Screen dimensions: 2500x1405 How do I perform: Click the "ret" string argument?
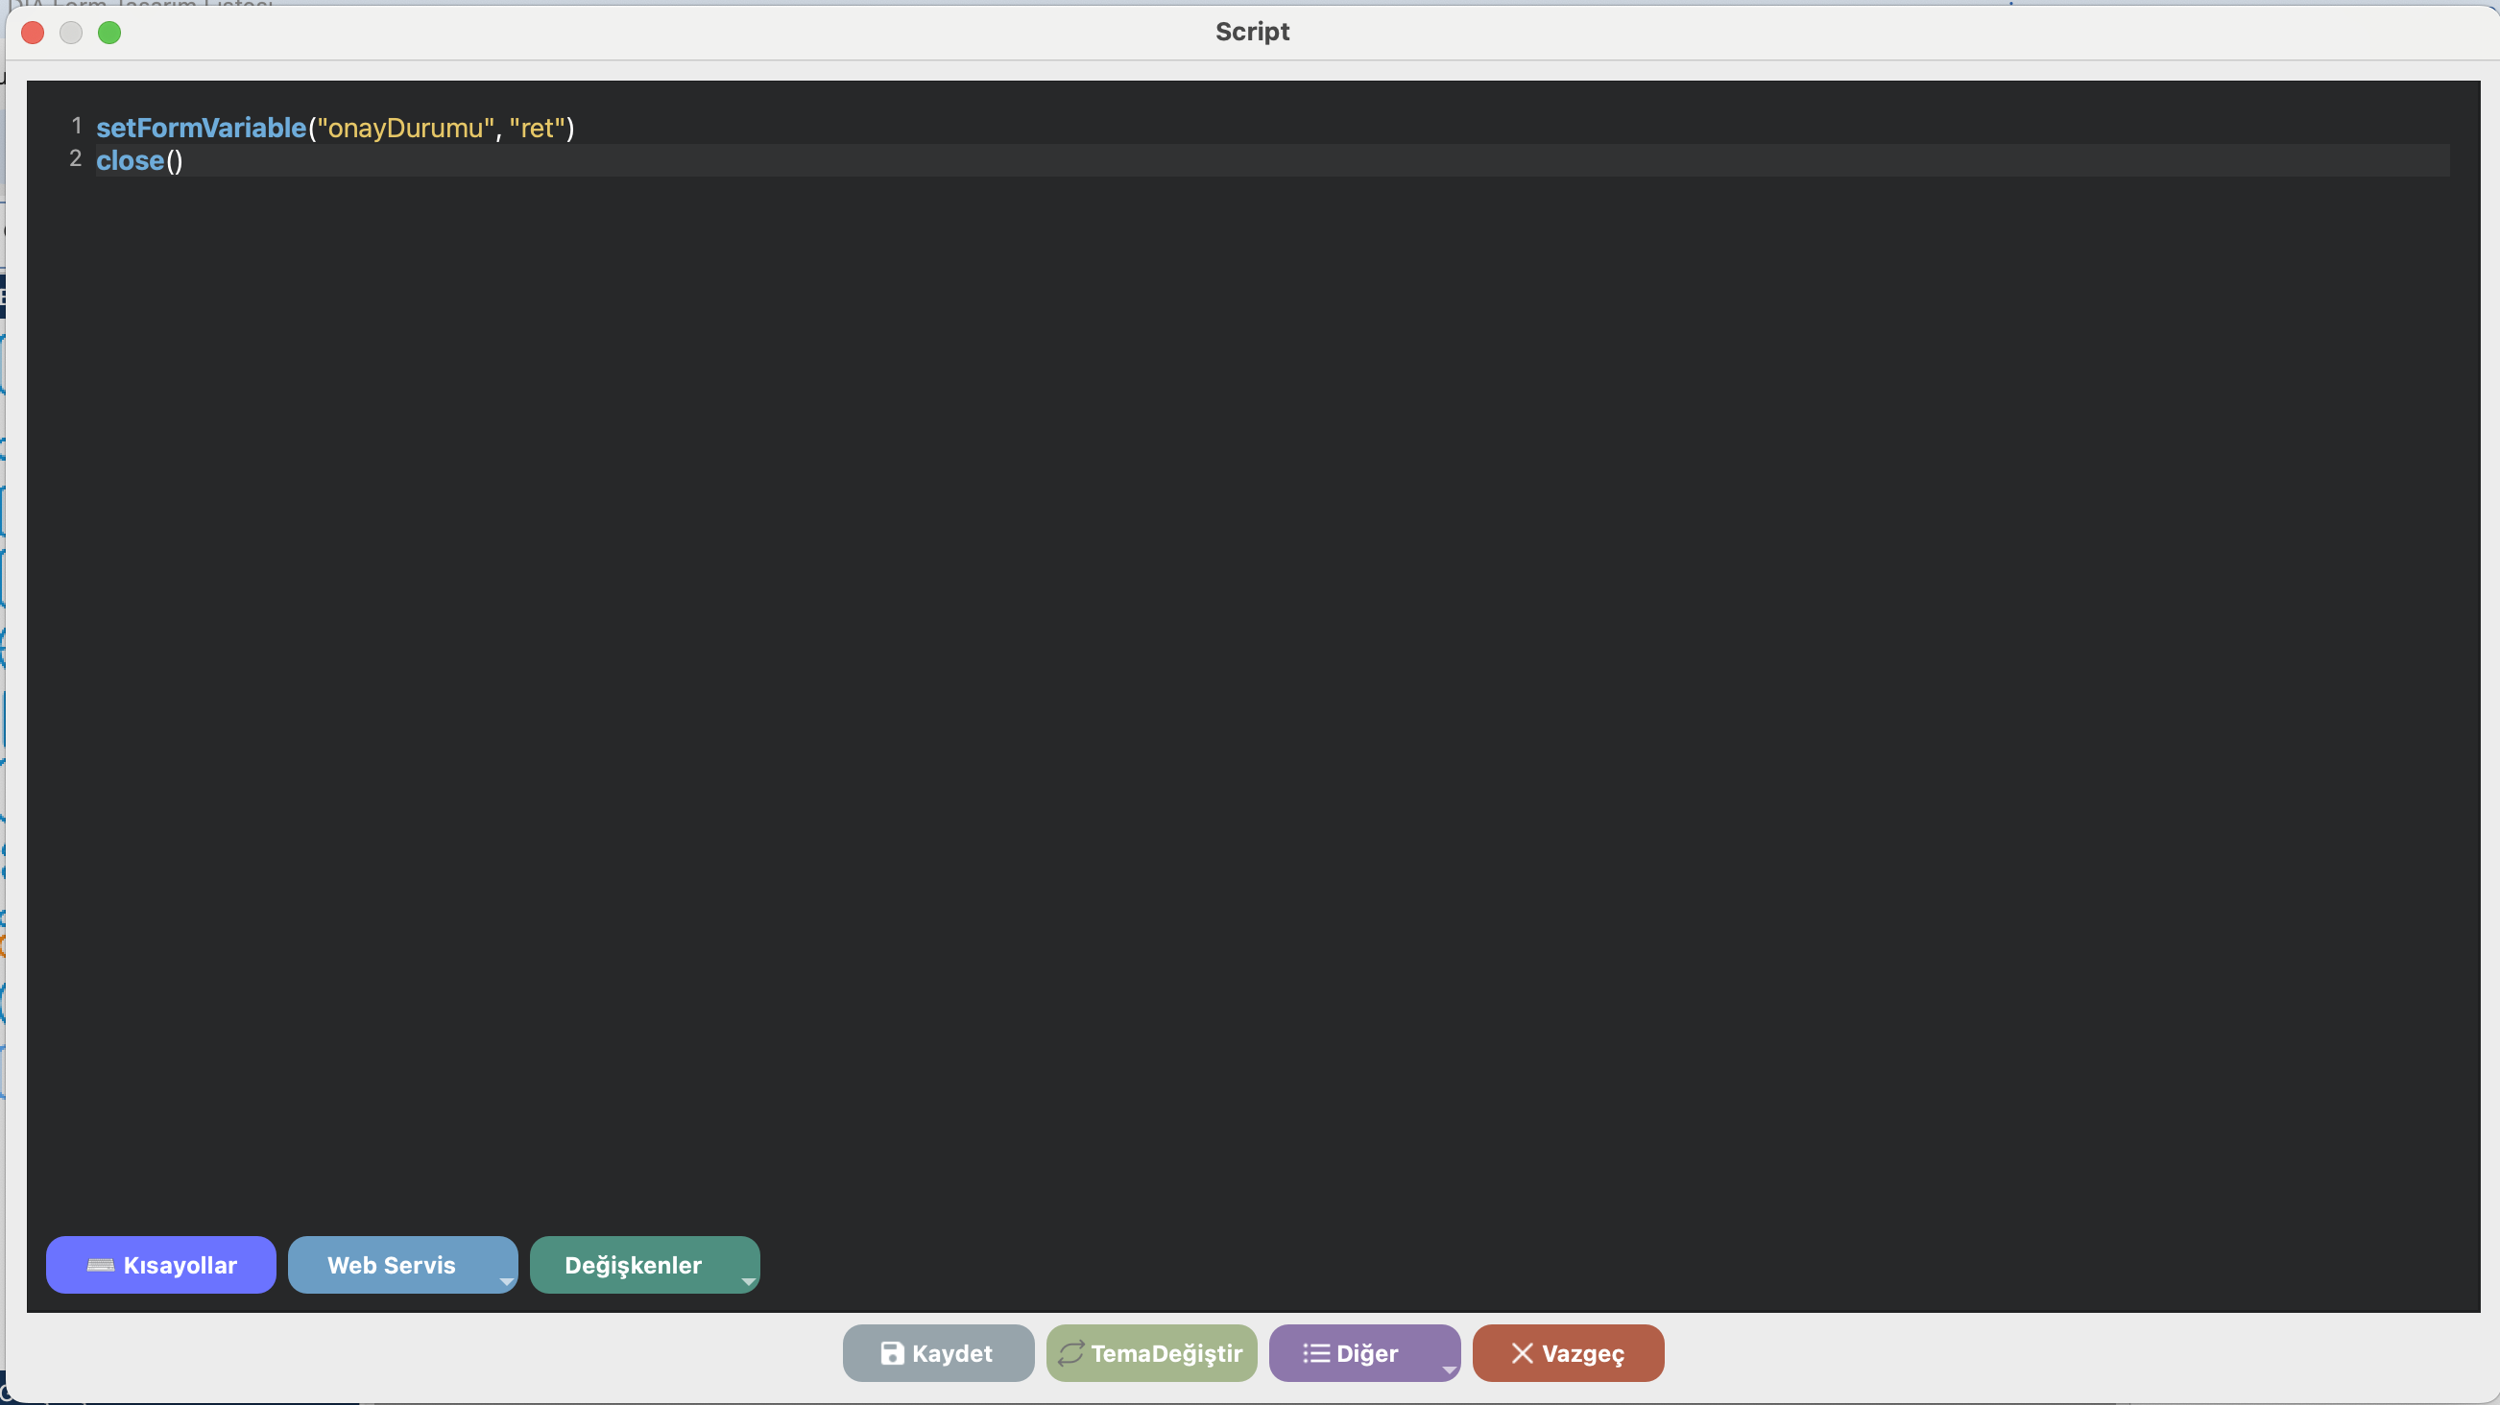537,128
